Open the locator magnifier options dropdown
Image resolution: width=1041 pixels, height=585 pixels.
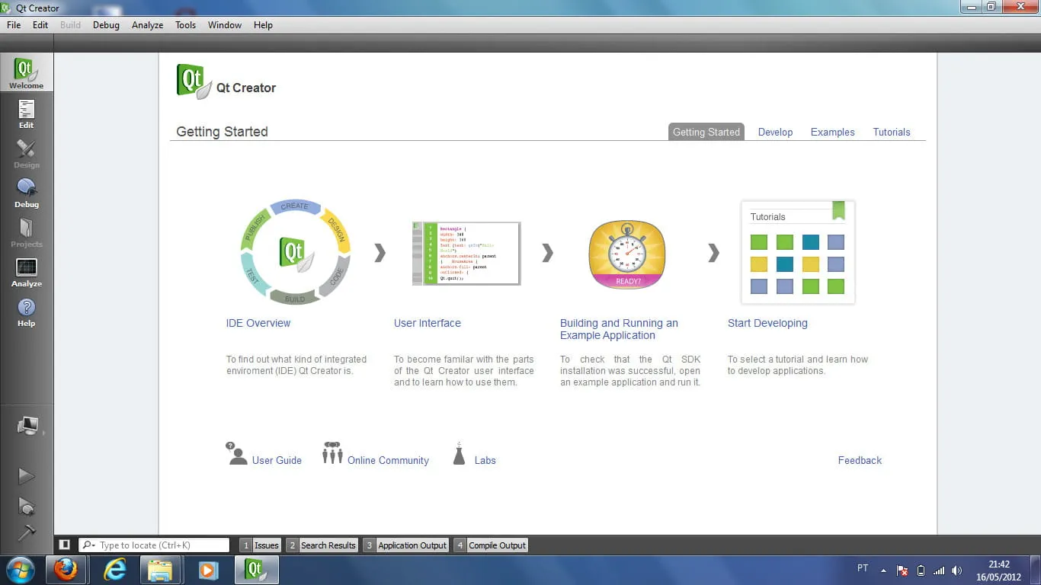point(88,545)
